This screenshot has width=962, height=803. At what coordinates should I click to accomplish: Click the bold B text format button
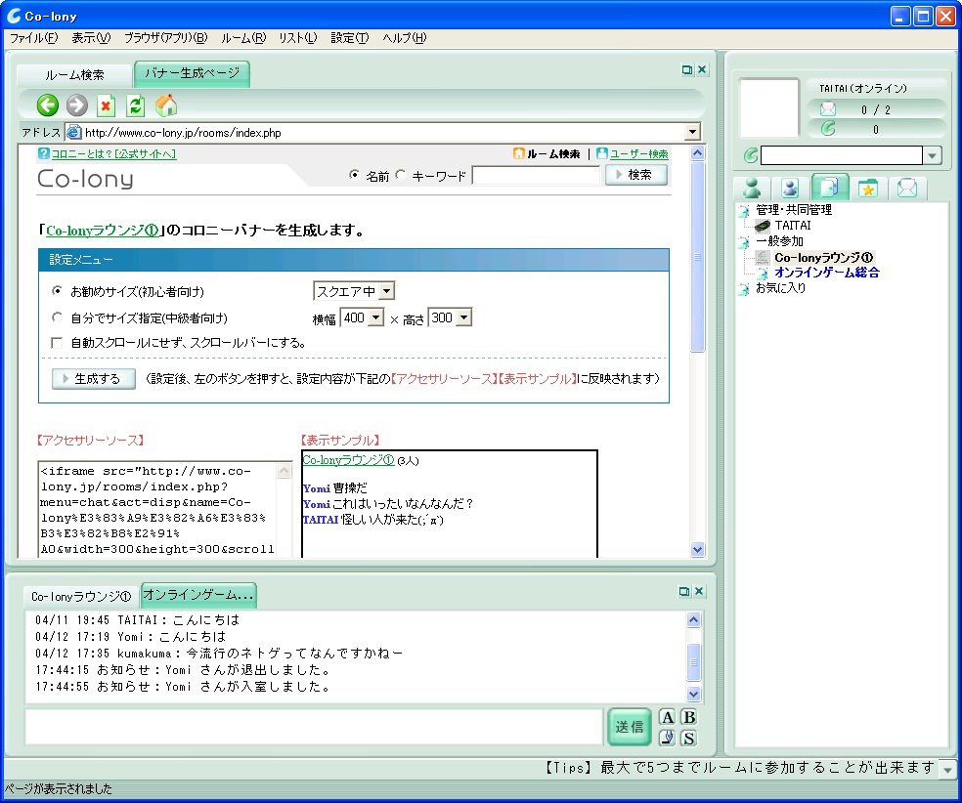(x=688, y=717)
